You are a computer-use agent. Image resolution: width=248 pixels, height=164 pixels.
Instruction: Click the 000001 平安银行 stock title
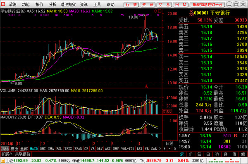tap(212, 13)
